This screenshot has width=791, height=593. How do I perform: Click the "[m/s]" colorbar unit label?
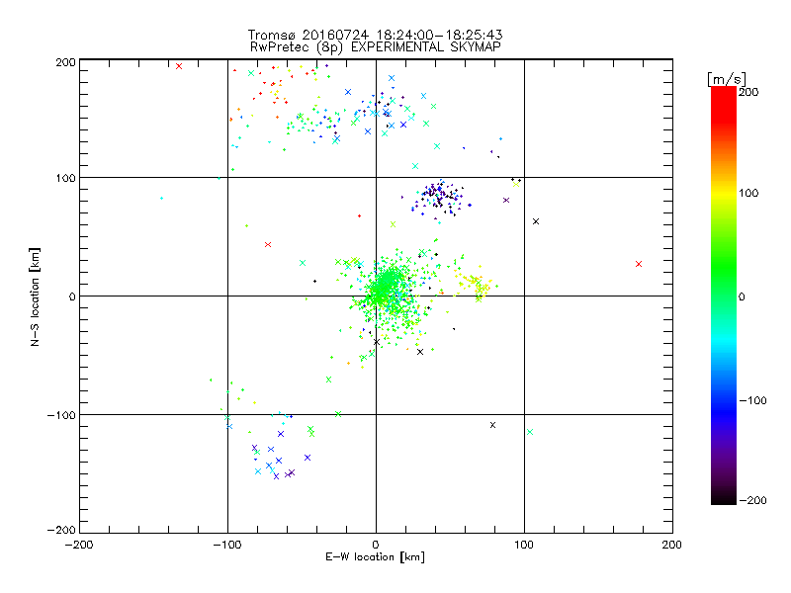tap(727, 79)
